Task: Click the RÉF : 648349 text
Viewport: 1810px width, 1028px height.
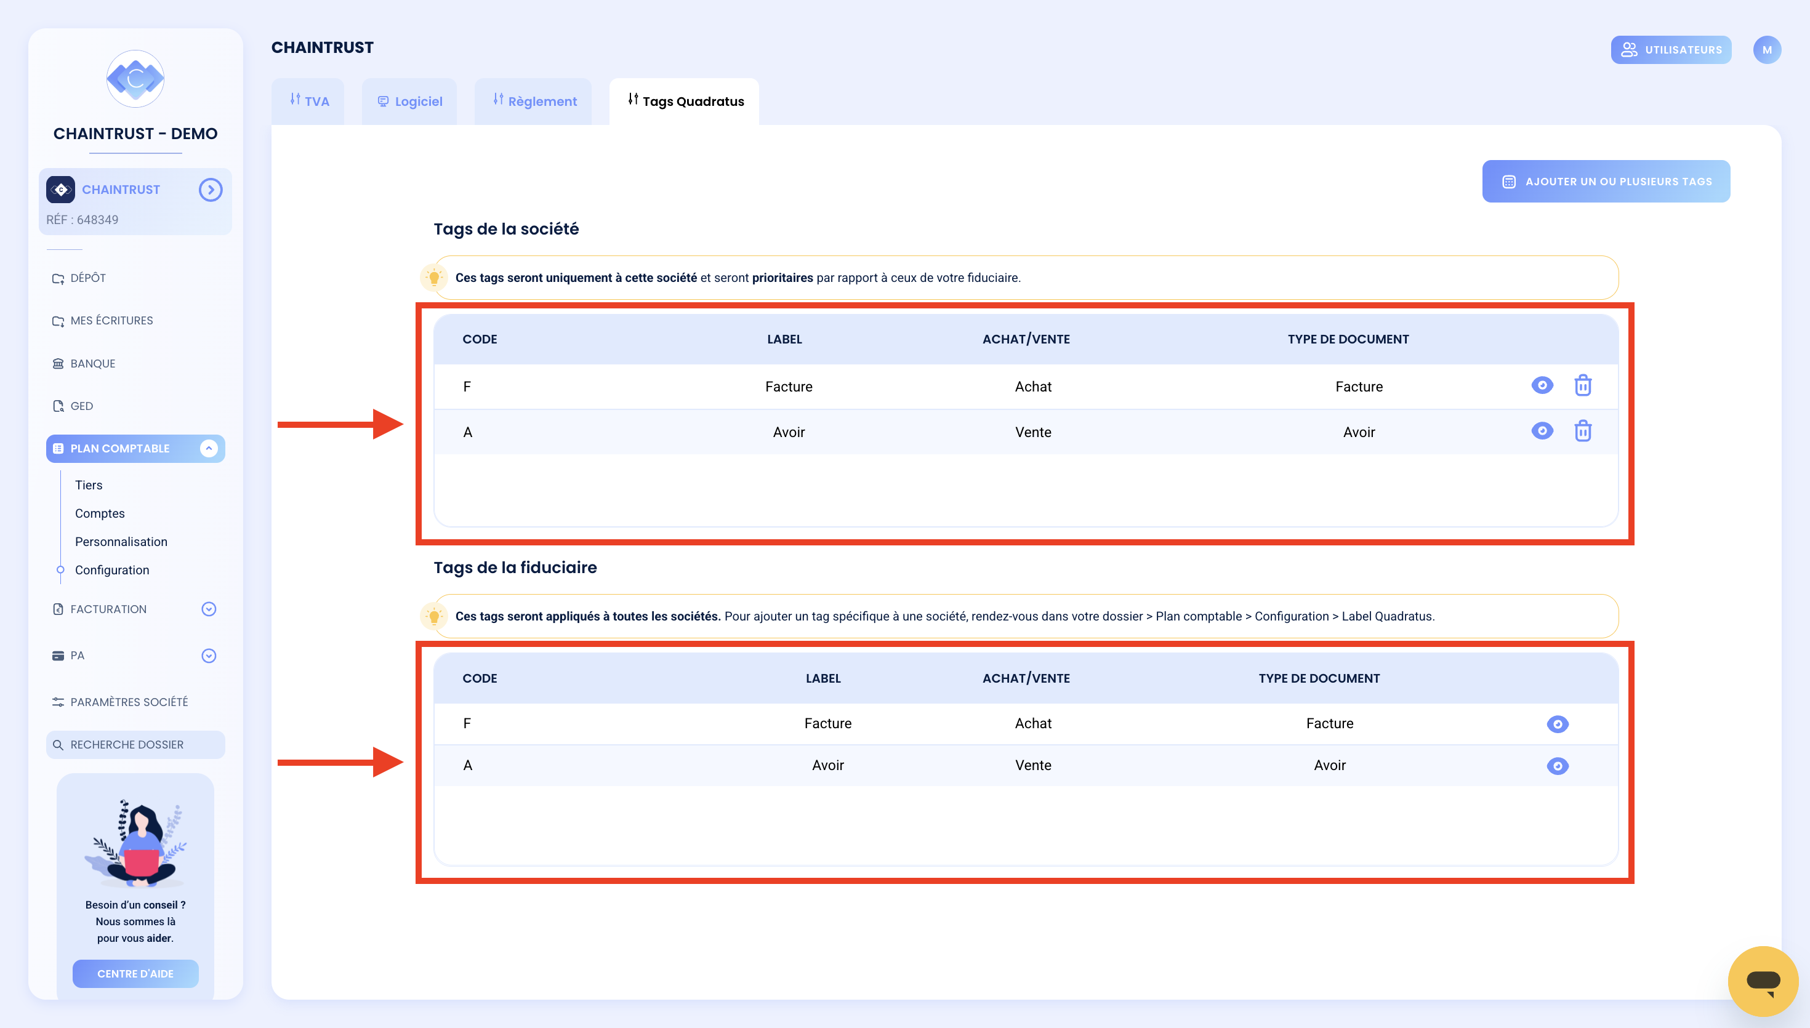Action: click(82, 220)
